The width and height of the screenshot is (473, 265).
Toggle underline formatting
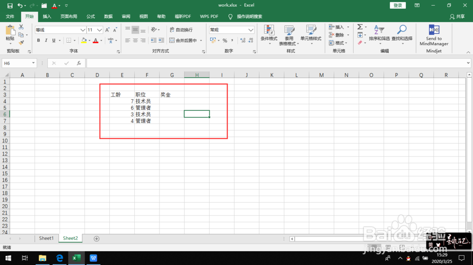click(x=54, y=40)
